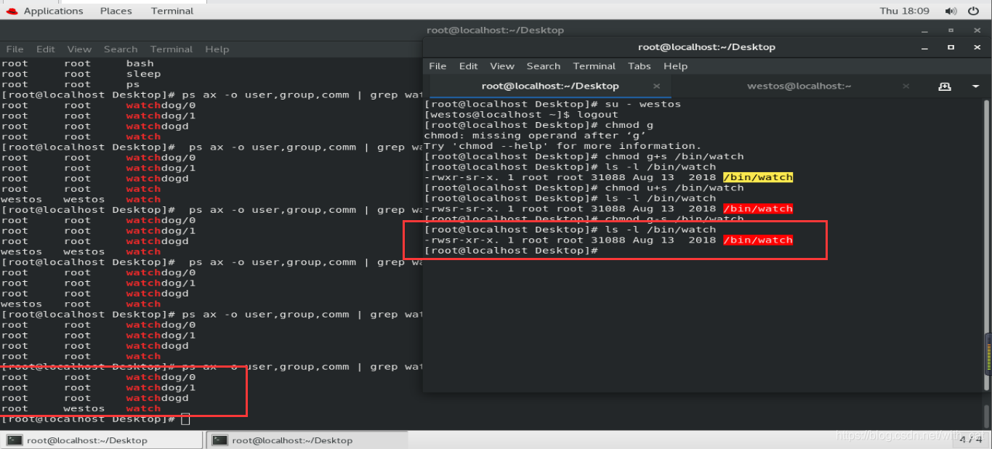The height and width of the screenshot is (449, 992).
Task: Click the last empty prompt in front terminal
Action: click(511, 250)
